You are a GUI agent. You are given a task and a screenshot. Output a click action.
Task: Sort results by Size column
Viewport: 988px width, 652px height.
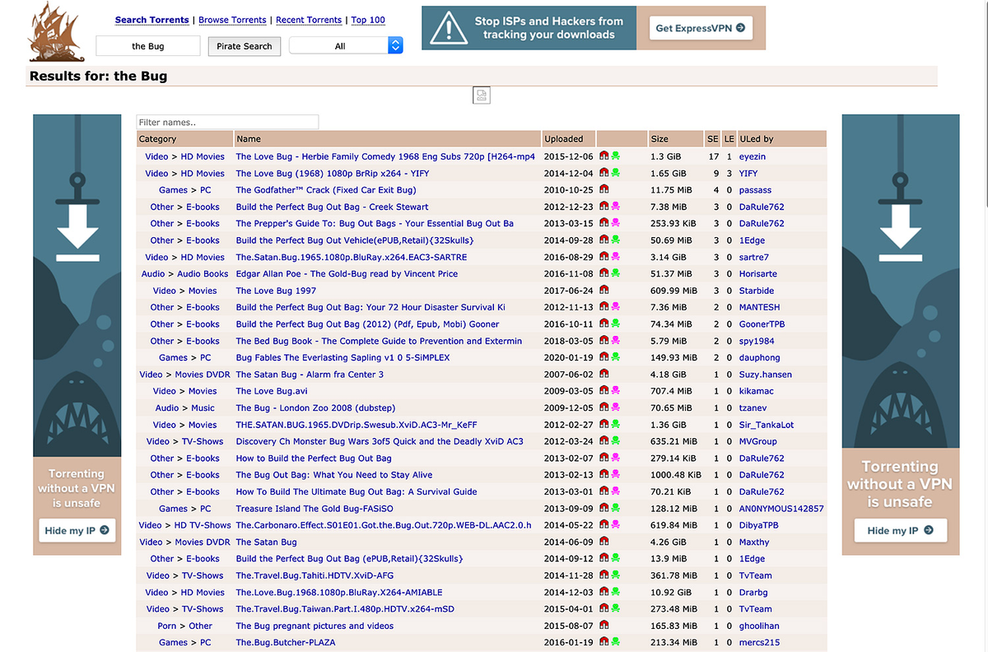(x=659, y=139)
